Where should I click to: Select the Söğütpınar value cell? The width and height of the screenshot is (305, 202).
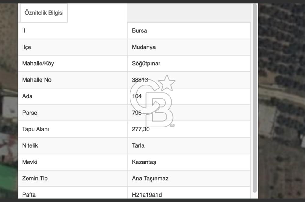tap(146, 64)
